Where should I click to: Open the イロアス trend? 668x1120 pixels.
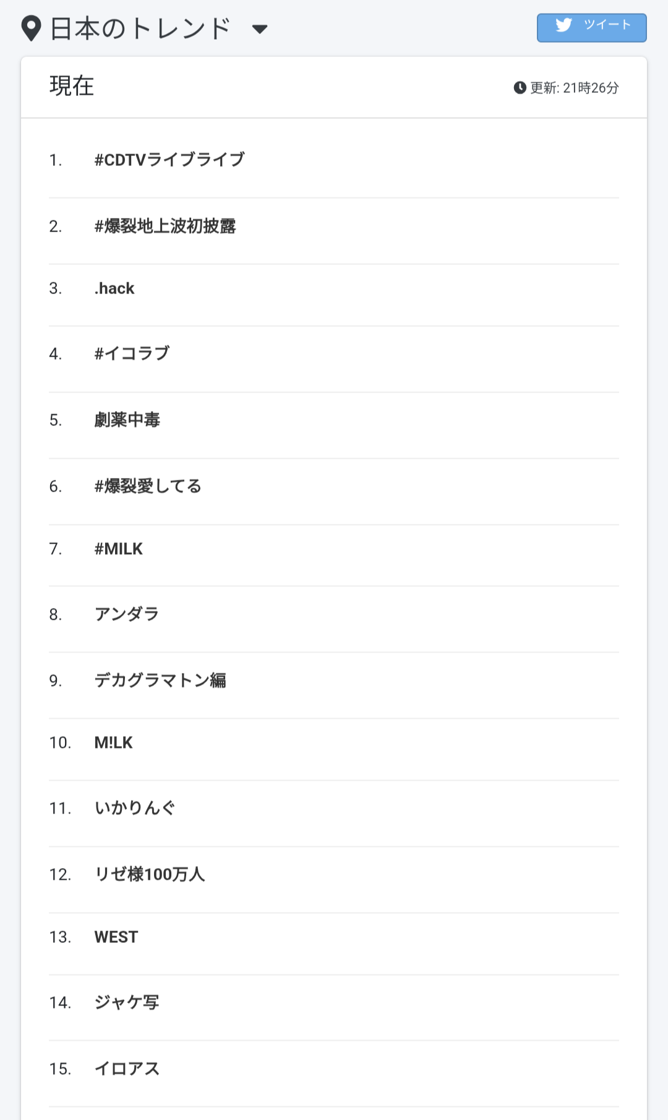point(127,1069)
